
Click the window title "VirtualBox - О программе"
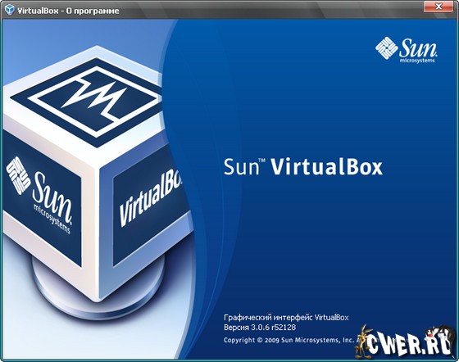pyautogui.click(x=68, y=11)
